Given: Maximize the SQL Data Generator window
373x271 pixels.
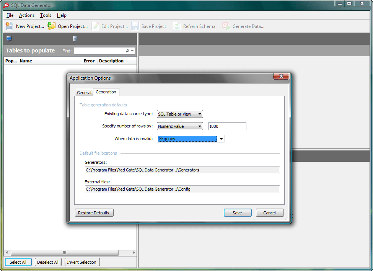Looking at the screenshot, I should (349, 3).
